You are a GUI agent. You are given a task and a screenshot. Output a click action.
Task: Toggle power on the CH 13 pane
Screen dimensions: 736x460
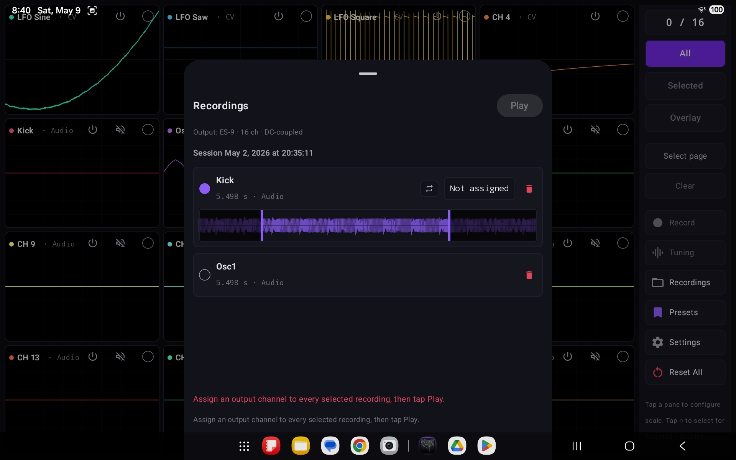point(93,356)
